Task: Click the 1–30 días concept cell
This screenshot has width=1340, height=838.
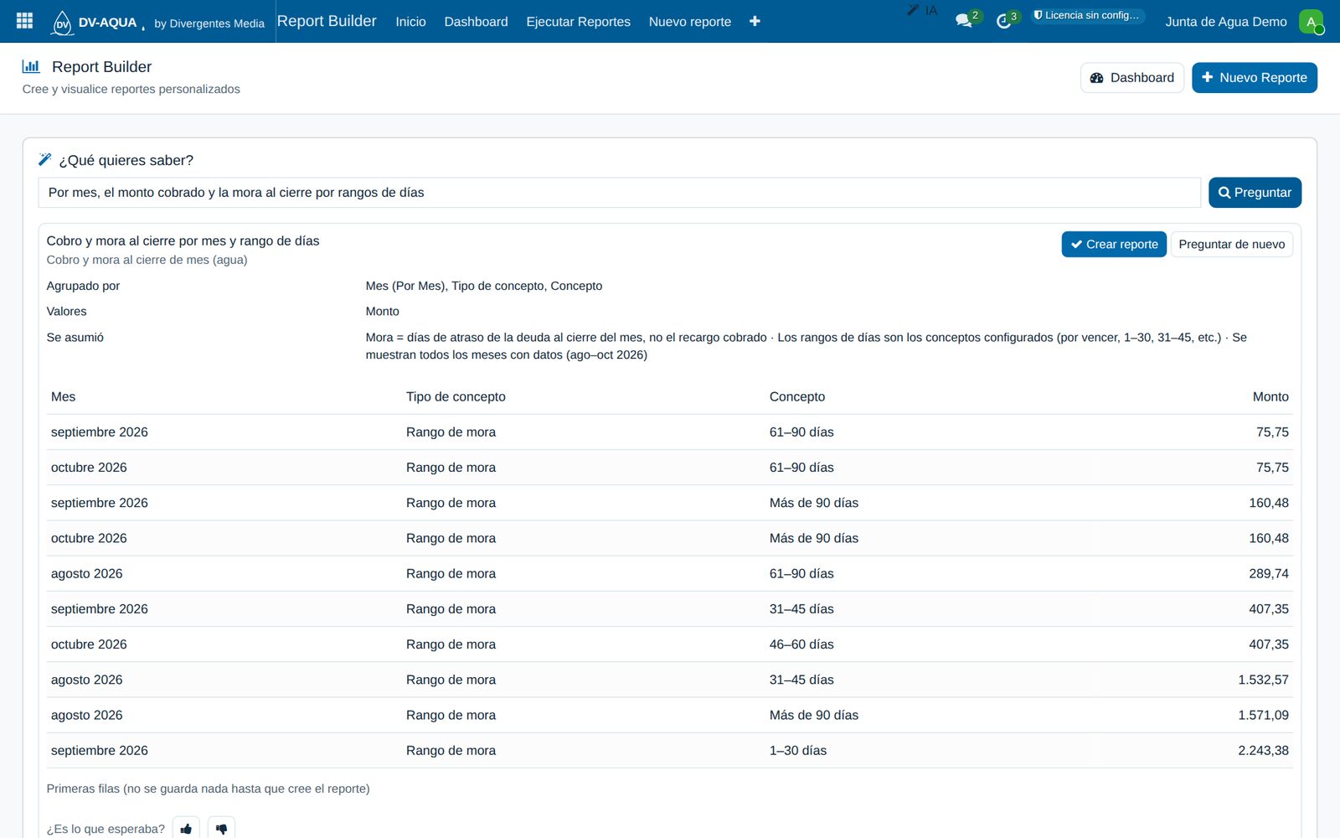Action: 797,750
